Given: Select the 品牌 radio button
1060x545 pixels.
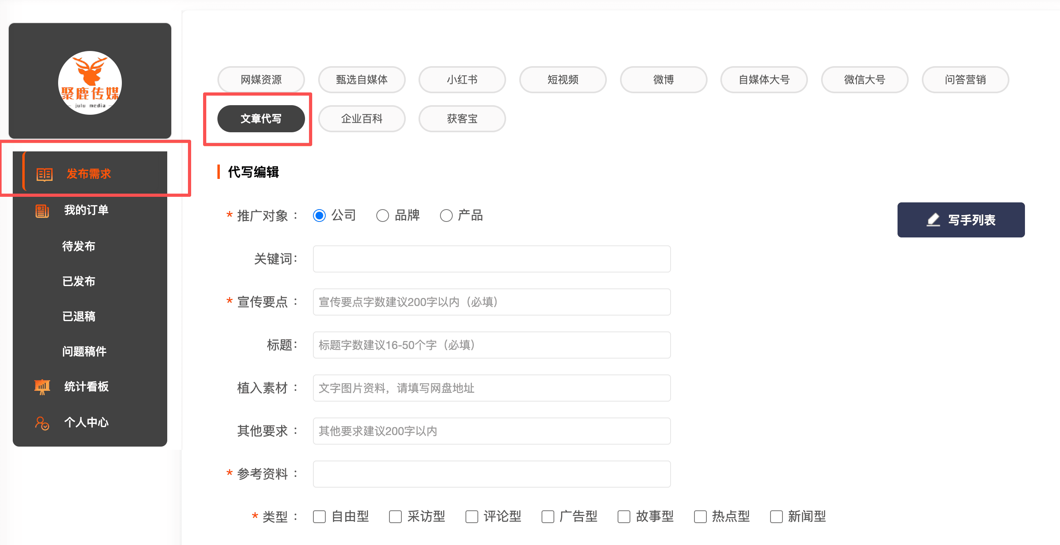Looking at the screenshot, I should tap(382, 215).
